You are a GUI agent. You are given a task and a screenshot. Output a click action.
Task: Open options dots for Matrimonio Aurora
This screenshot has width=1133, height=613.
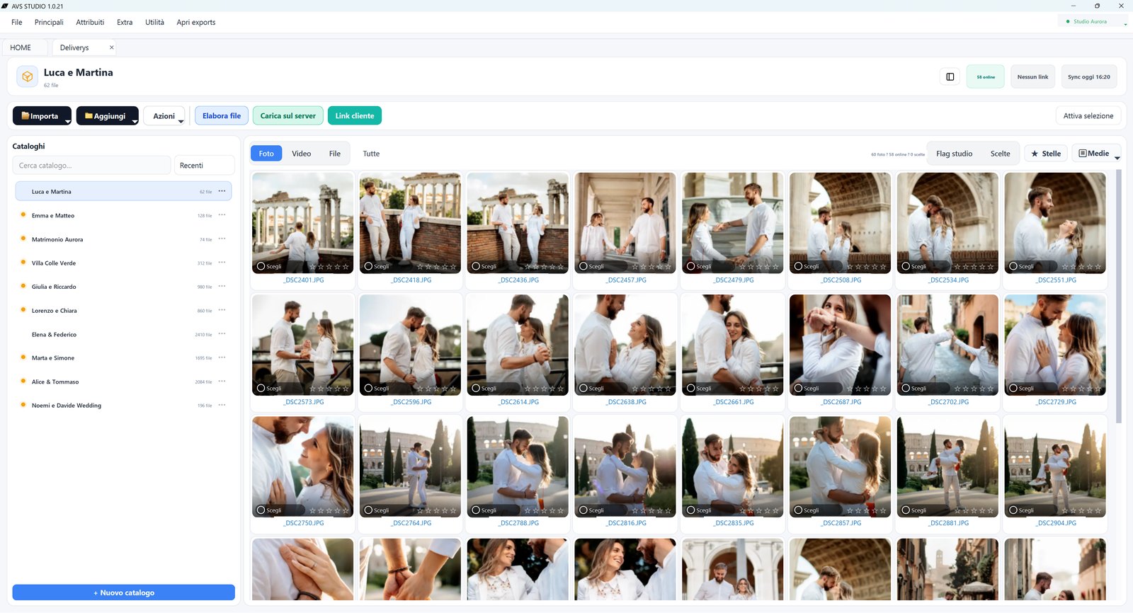point(222,239)
